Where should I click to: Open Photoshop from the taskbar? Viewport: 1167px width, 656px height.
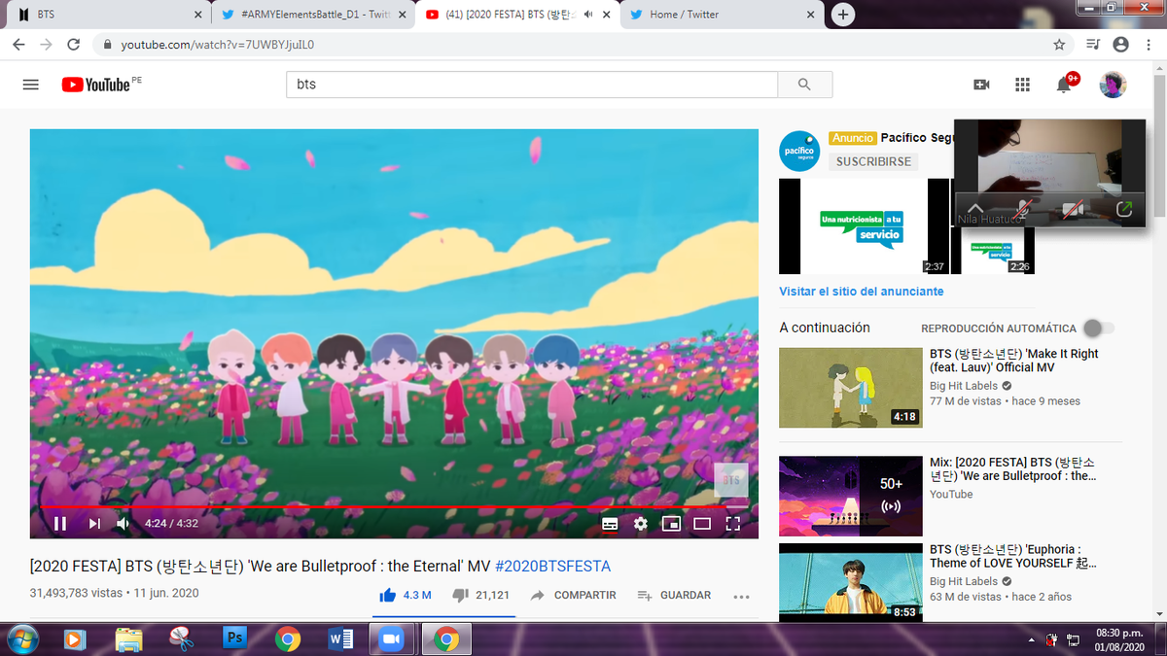(234, 638)
